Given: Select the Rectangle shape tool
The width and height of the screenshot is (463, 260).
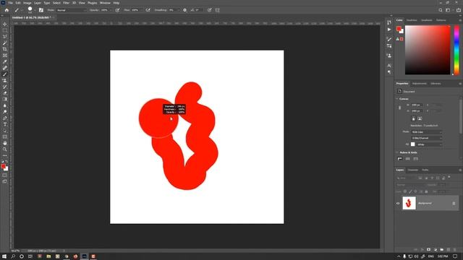Looking at the screenshot, I should pos(5,136).
